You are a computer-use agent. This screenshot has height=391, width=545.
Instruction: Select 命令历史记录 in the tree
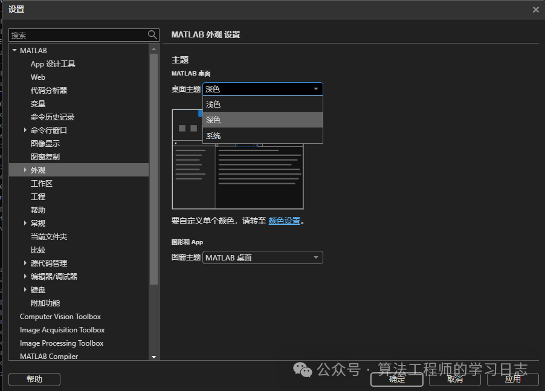point(53,117)
